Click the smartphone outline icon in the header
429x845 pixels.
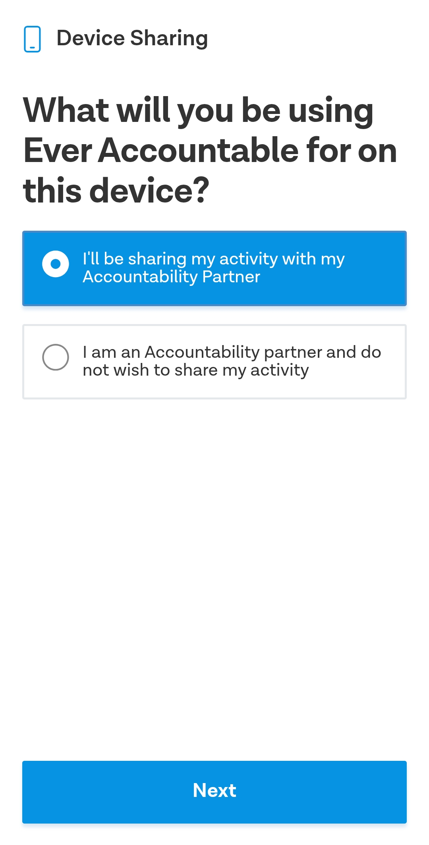[32, 39]
